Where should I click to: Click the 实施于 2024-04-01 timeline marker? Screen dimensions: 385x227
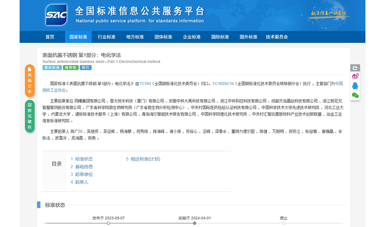(195, 223)
